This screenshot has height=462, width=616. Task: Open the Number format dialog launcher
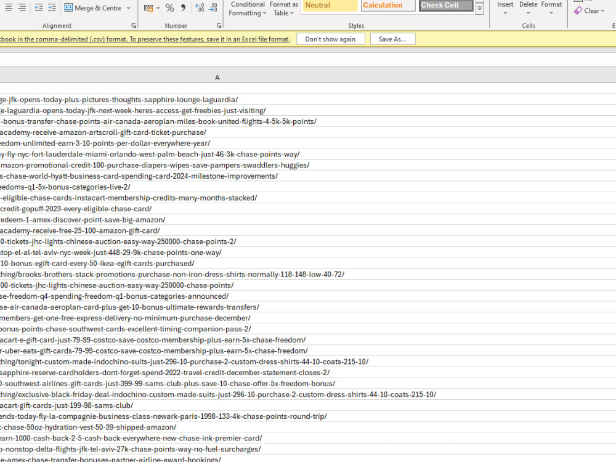219,25
